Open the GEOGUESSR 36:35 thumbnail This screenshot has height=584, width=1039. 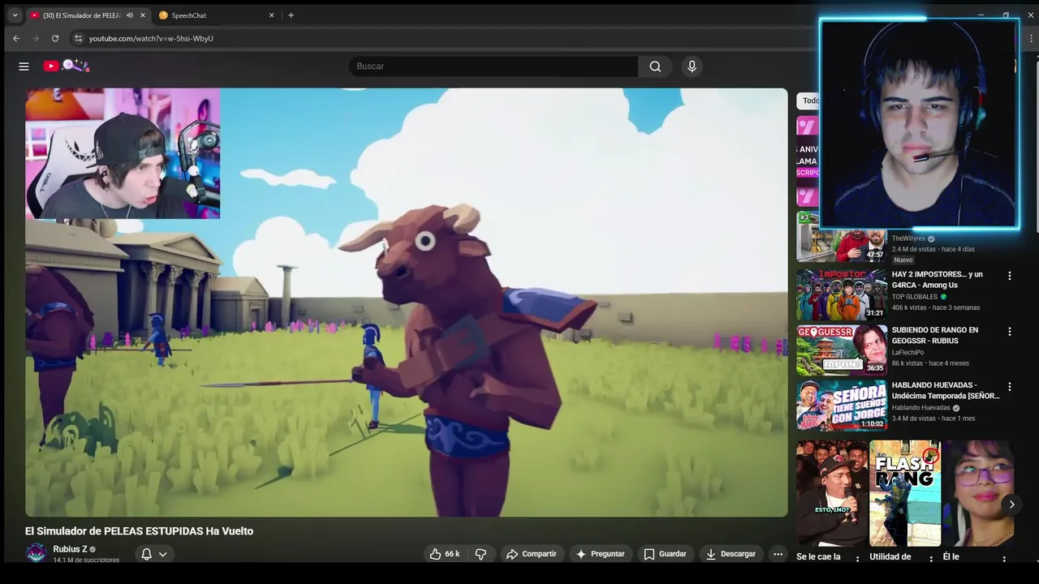click(841, 350)
